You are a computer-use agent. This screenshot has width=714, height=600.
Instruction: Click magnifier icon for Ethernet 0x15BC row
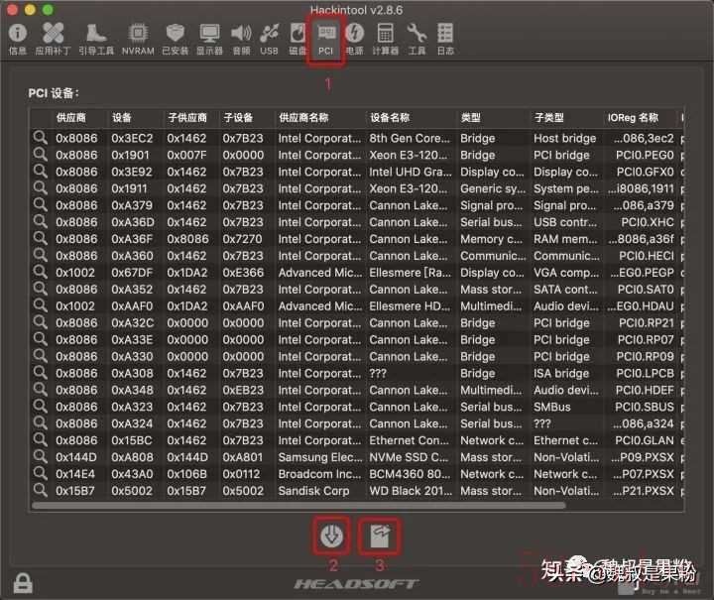(40, 439)
